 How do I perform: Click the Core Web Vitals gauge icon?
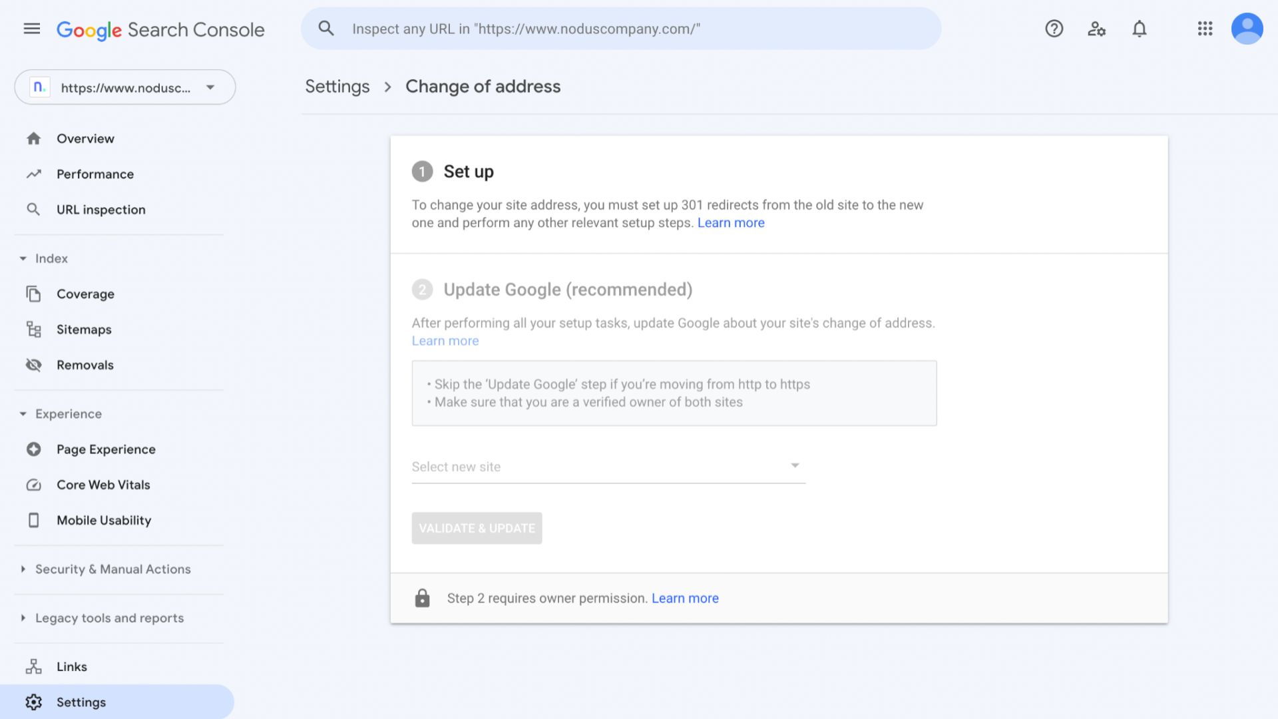pyautogui.click(x=33, y=485)
